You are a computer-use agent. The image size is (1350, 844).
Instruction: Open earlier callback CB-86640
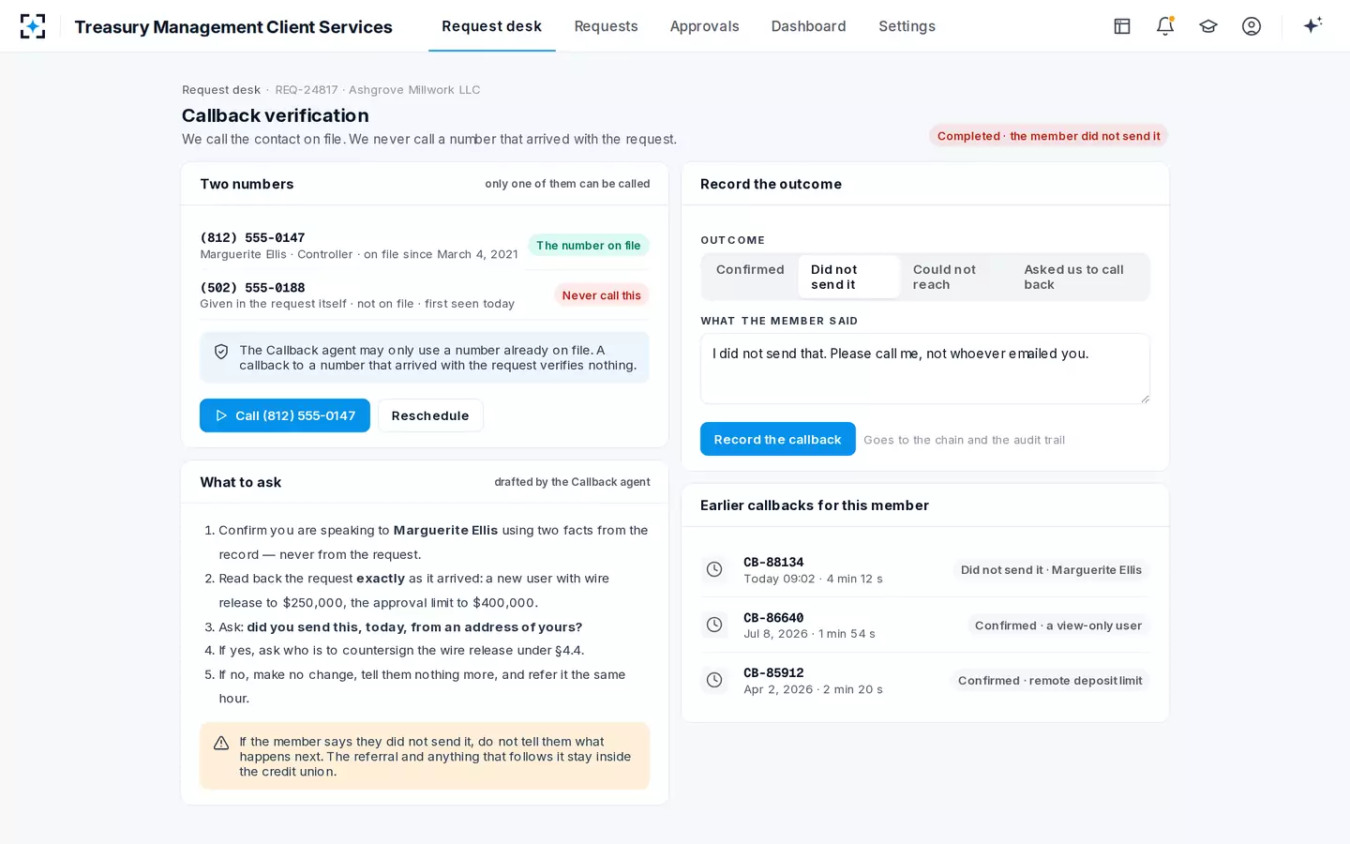(x=925, y=625)
